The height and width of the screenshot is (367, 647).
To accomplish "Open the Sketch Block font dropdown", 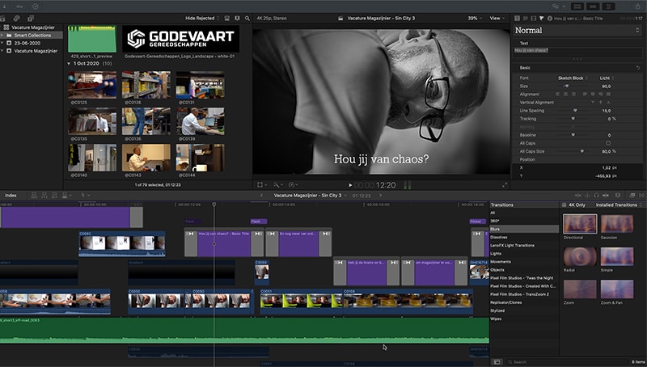I will tap(573, 78).
